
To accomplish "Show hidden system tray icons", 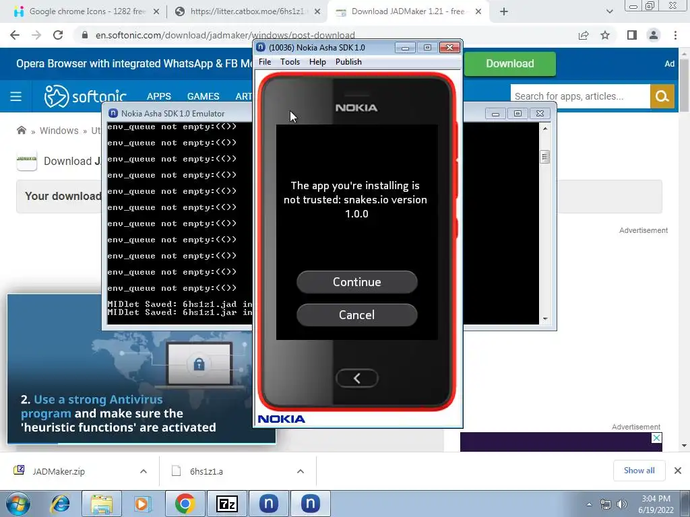I will [589, 504].
